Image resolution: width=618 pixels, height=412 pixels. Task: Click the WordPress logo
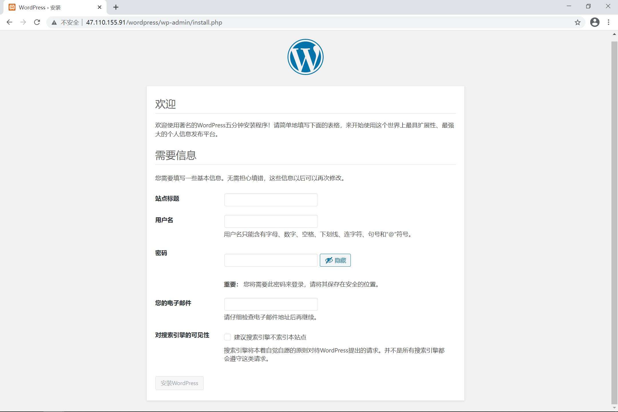coord(306,57)
